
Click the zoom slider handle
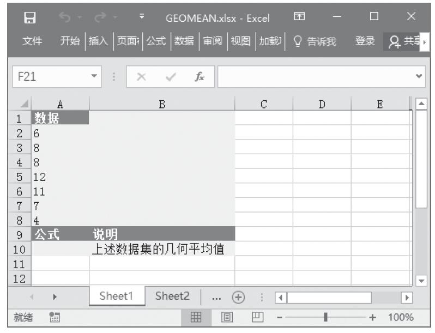[326, 318]
